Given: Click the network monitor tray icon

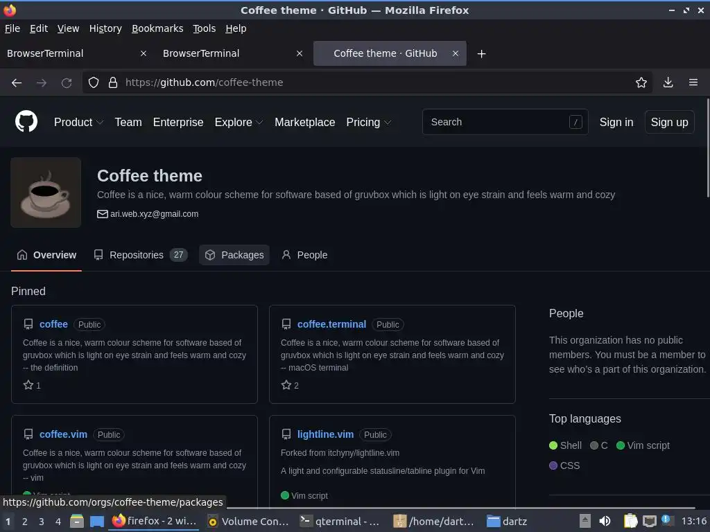Looking at the screenshot, I should (x=649, y=521).
